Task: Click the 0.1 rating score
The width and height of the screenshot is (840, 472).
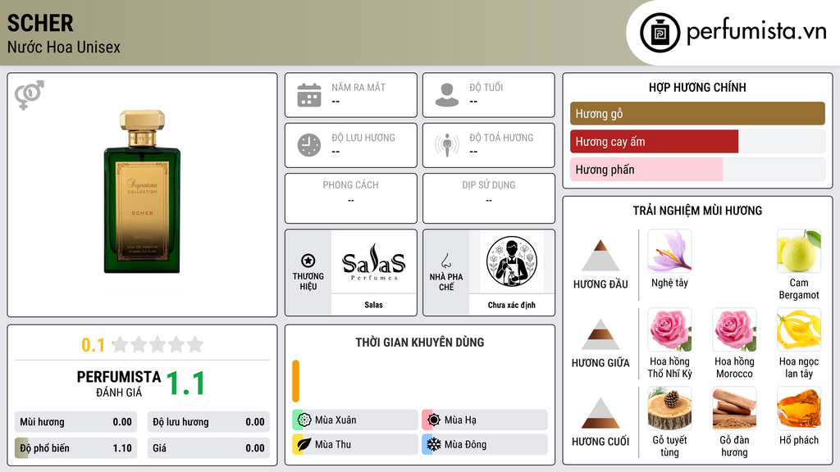Action: point(94,345)
